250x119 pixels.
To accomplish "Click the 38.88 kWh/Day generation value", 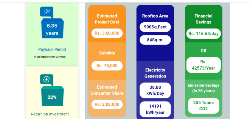I will click(x=155, y=90).
